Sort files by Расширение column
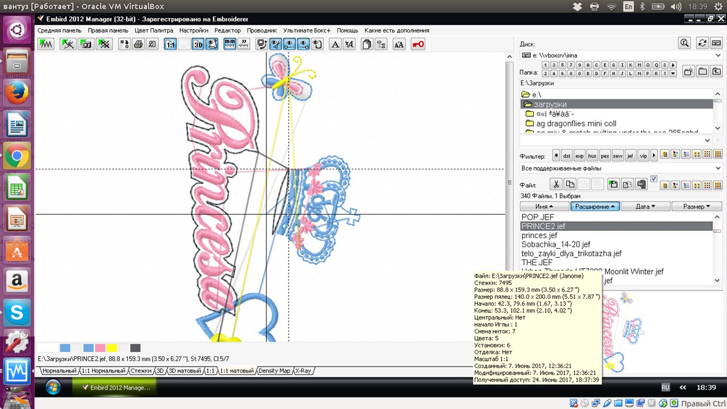This screenshot has width=727, height=409. (595, 206)
